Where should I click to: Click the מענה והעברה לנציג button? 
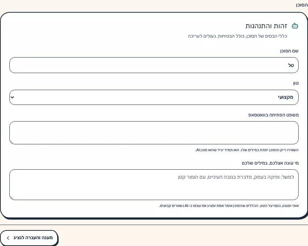[29, 238]
